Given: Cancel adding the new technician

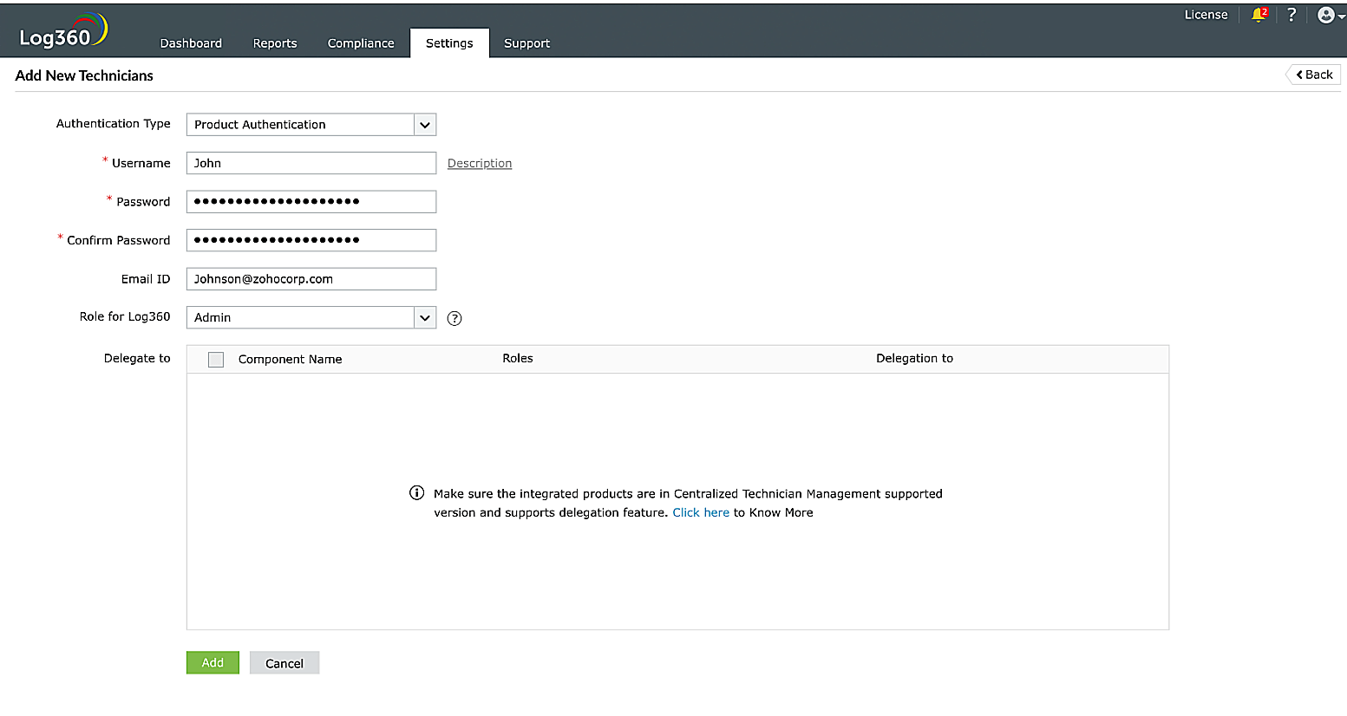Looking at the screenshot, I should (x=284, y=663).
